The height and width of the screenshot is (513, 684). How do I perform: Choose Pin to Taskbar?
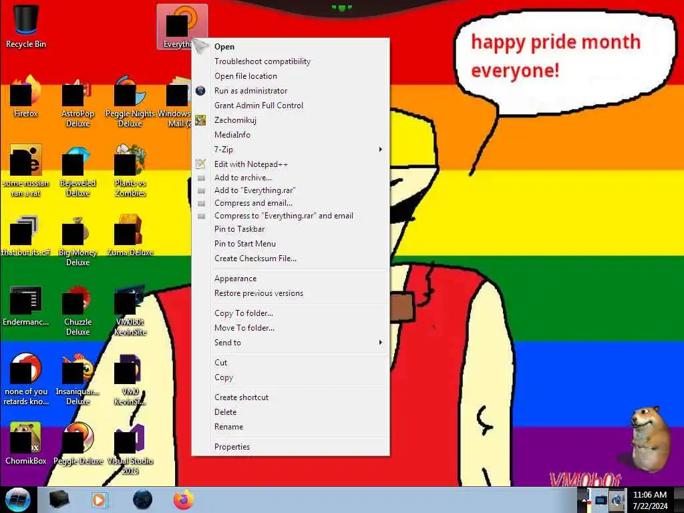click(x=291, y=229)
